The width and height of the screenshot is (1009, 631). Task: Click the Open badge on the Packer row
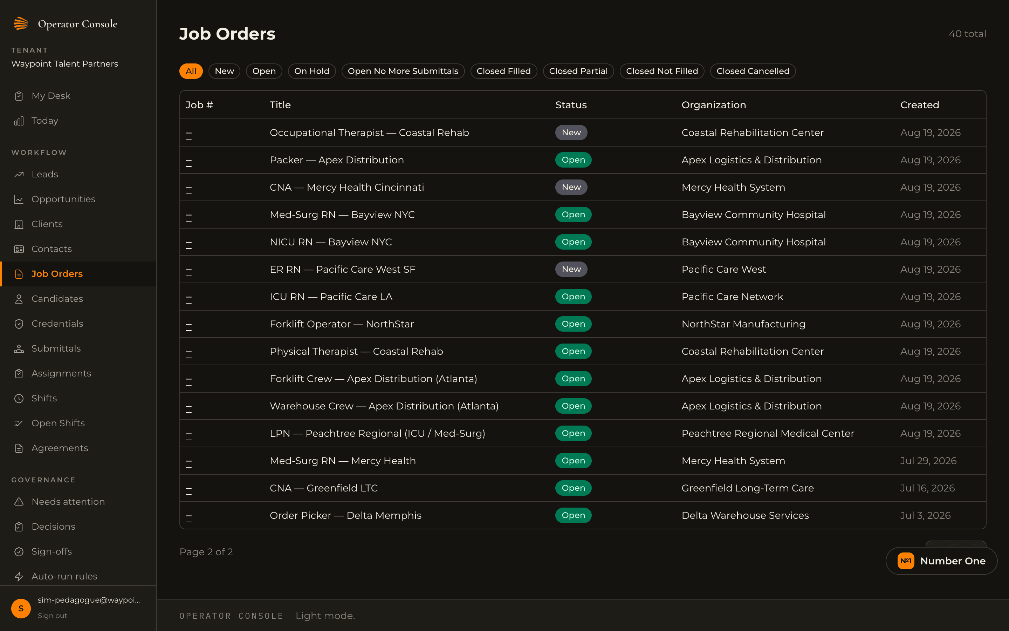(x=573, y=160)
